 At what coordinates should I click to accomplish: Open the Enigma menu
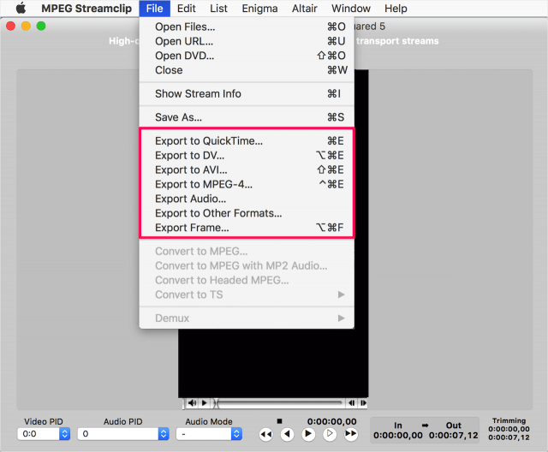(259, 8)
